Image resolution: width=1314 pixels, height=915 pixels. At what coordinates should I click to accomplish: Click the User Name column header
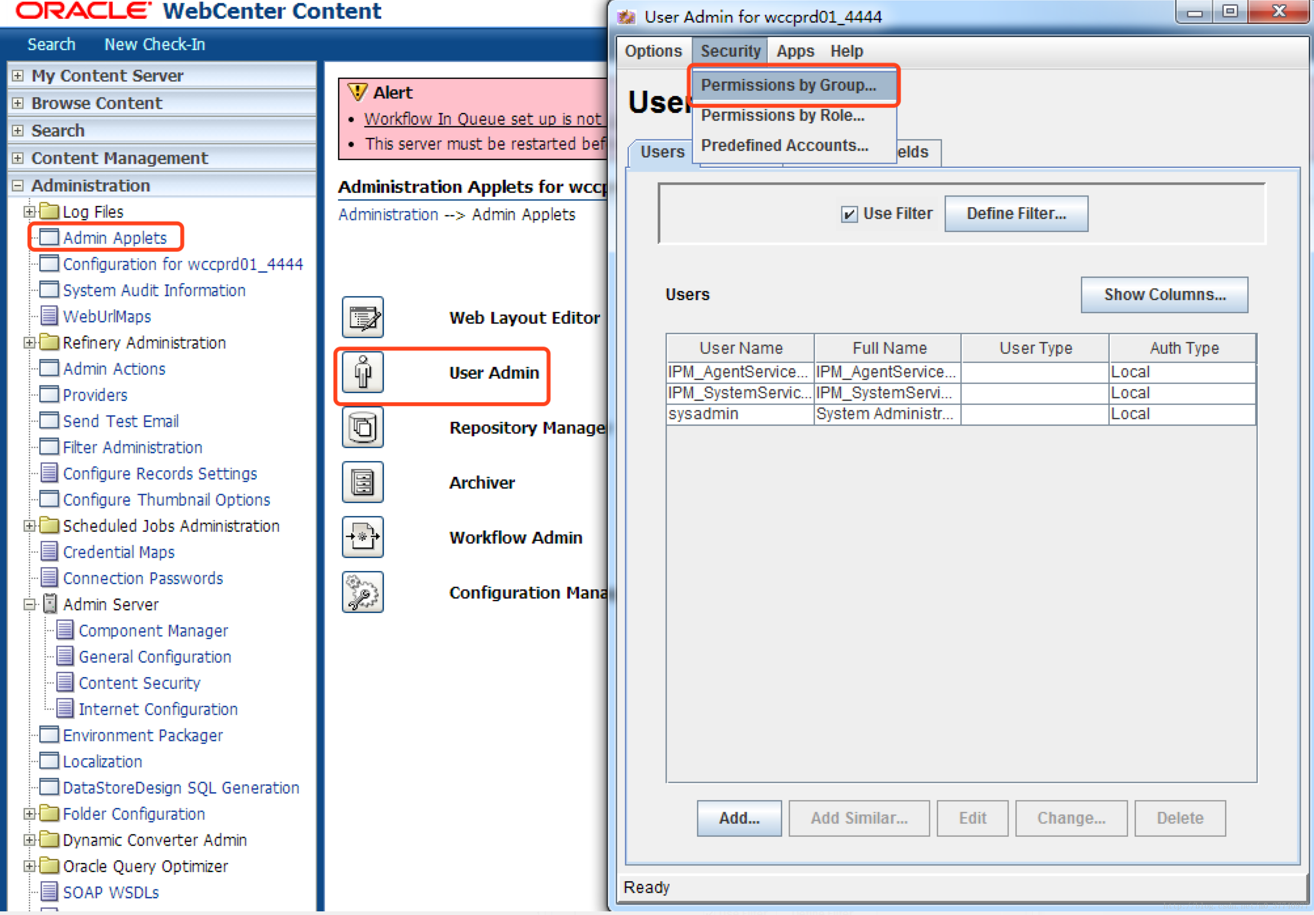tap(741, 348)
